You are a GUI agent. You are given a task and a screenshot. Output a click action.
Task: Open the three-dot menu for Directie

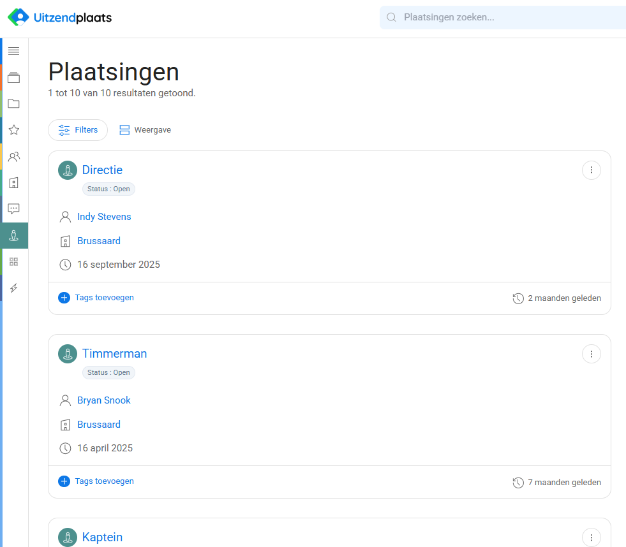[x=591, y=170]
